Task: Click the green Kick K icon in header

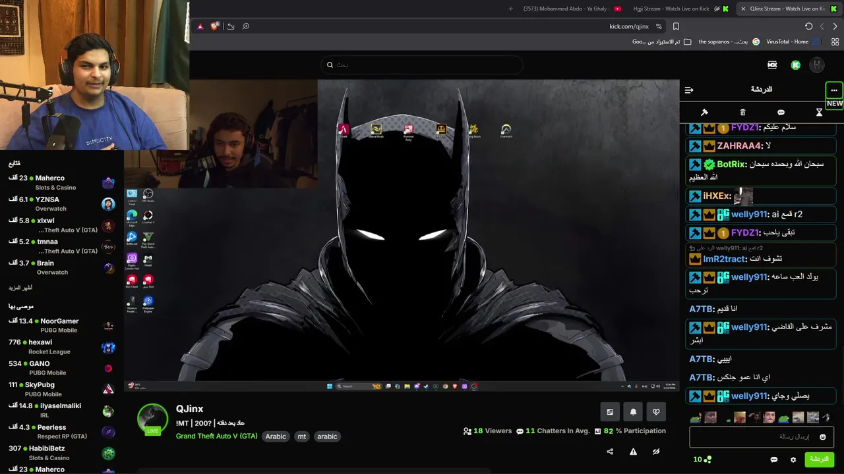Action: pyautogui.click(x=796, y=65)
